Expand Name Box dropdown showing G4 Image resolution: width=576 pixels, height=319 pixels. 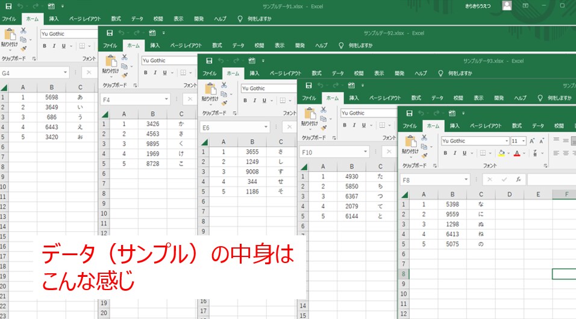(65, 72)
